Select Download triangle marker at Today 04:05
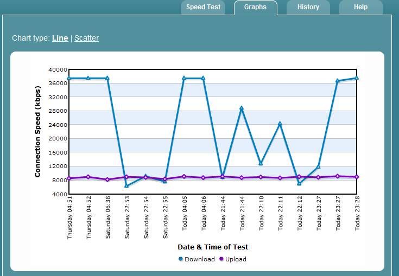 coord(184,78)
